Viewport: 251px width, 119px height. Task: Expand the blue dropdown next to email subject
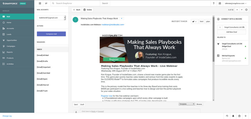122,19
